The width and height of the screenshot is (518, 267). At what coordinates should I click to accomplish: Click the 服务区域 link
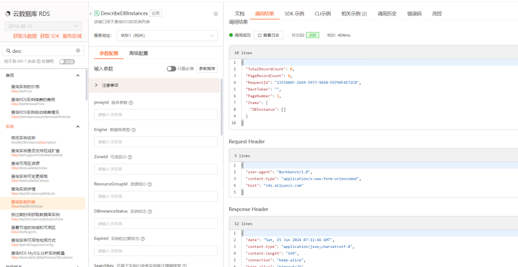click(72, 36)
